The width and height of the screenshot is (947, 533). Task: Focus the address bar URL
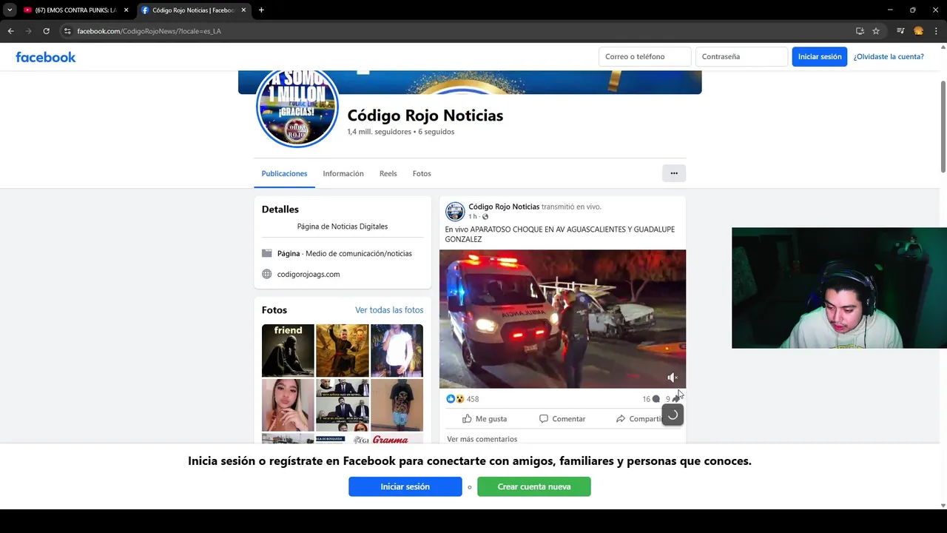tap(149, 31)
